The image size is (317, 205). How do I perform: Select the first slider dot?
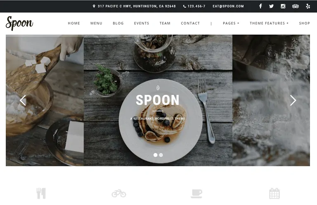[155, 155]
